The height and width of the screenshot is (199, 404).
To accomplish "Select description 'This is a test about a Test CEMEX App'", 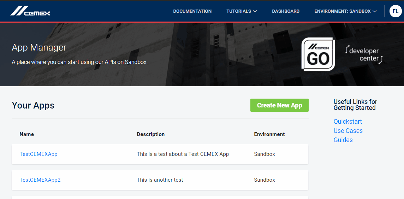I will point(183,154).
